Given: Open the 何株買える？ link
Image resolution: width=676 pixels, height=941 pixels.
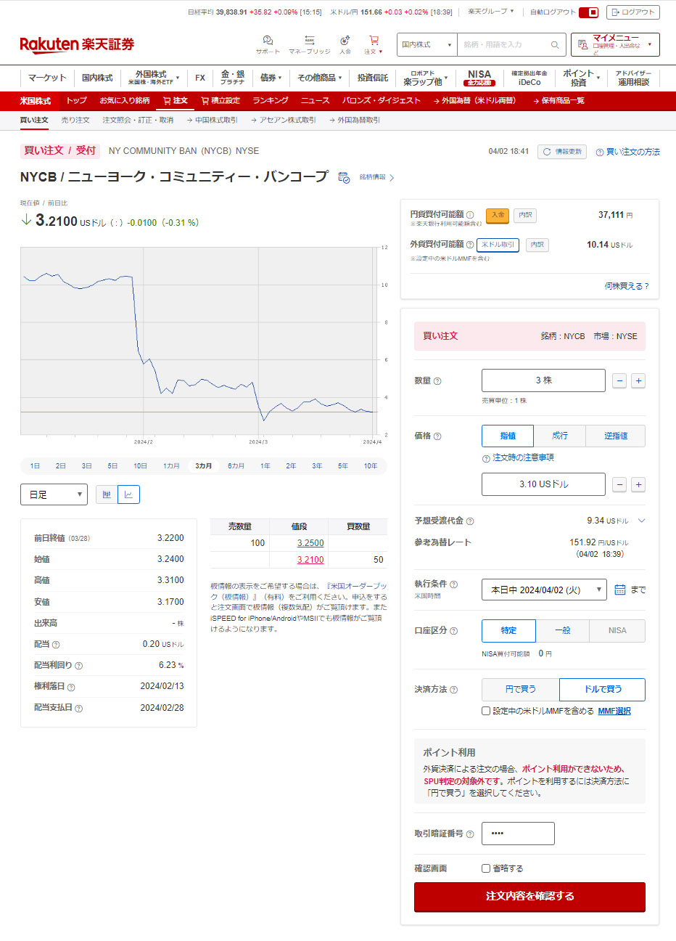Looking at the screenshot, I should point(627,286).
